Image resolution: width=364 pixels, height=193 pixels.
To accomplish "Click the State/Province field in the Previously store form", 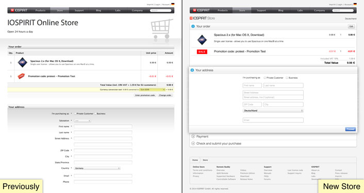I will click(x=103, y=163).
